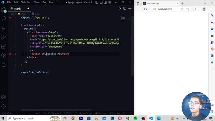The width and height of the screenshot is (215, 121).
Task: Click the Ln 11, Col 18 status item
Action: [x=43, y=113]
